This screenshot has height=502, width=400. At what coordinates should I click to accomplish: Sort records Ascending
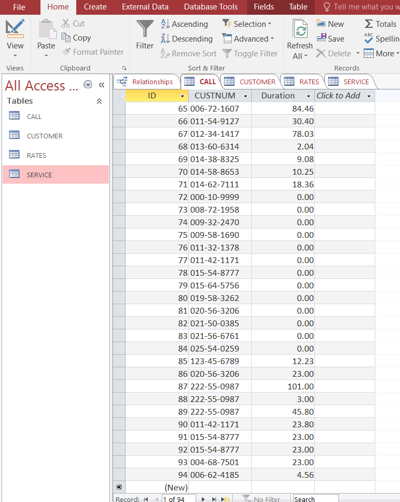(x=184, y=24)
